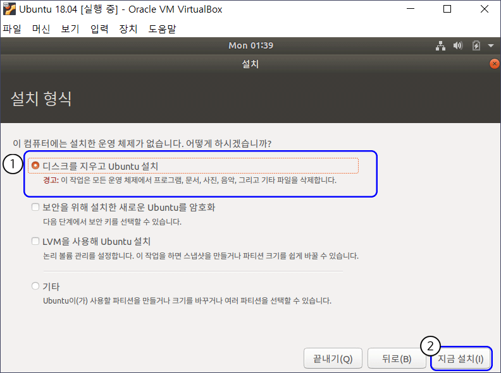This screenshot has height=373, width=501.
Task: Open the 보기 menu
Action: [x=70, y=29]
